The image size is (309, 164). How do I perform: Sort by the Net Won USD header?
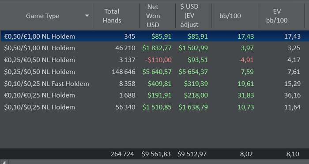point(158,16)
